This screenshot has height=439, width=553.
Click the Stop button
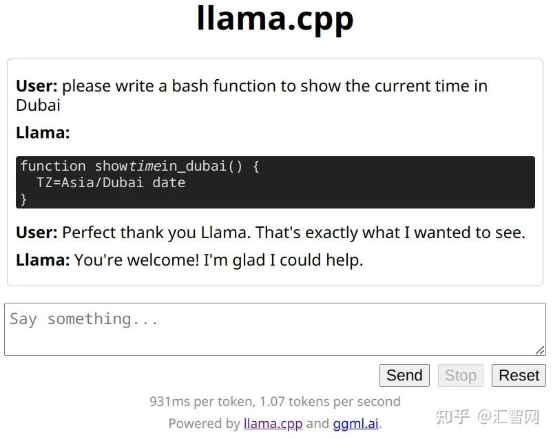click(460, 375)
